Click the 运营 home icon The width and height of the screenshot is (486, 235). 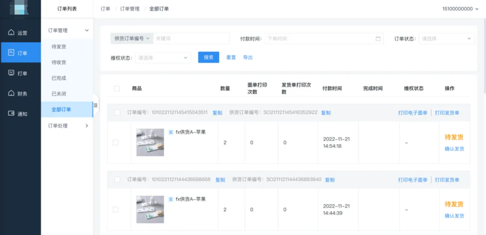coord(11,32)
